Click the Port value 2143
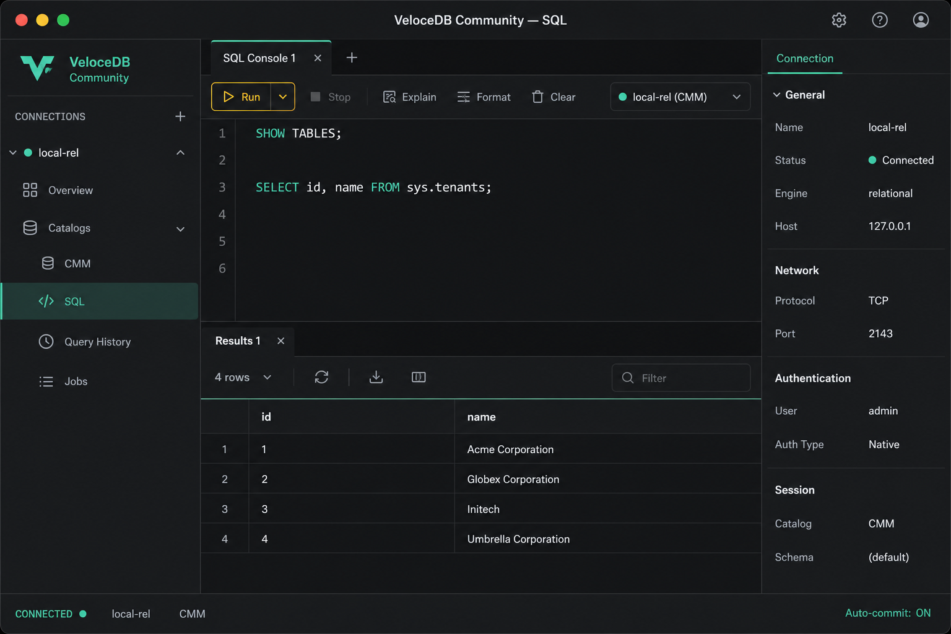Screen dimensions: 951x634 coord(880,333)
